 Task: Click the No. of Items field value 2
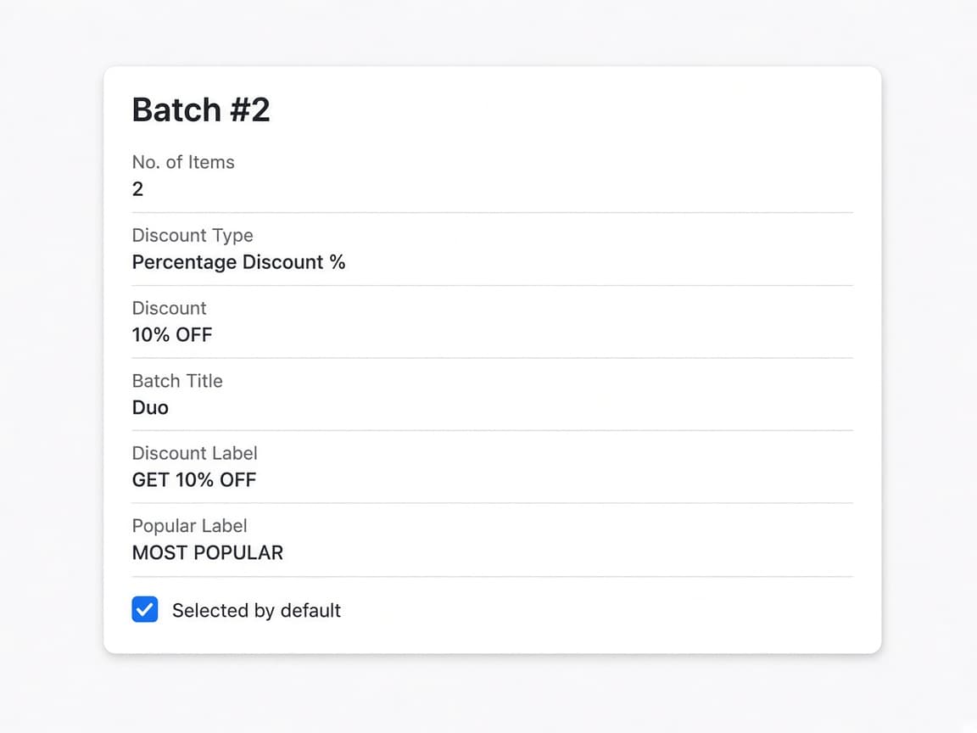[137, 189]
